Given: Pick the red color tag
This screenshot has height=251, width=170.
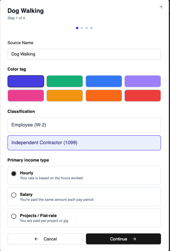Looking at the screenshot, I should [x=142, y=95].
